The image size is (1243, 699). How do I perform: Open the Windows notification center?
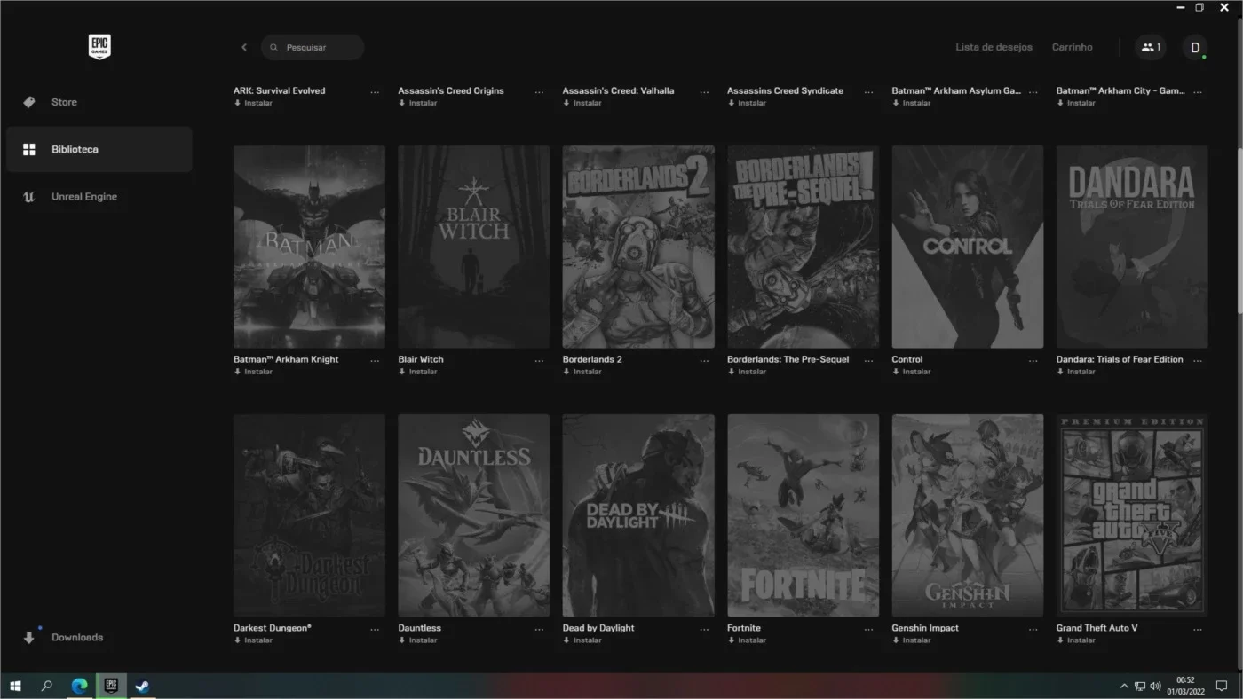[1222, 686]
